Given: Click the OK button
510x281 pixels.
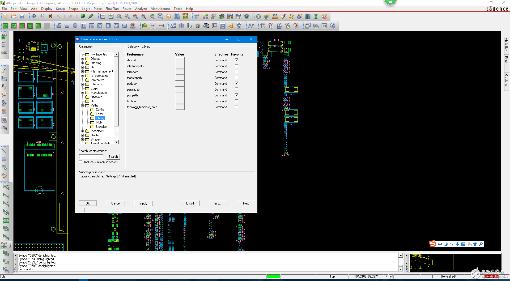Looking at the screenshot, I should click(x=88, y=203).
